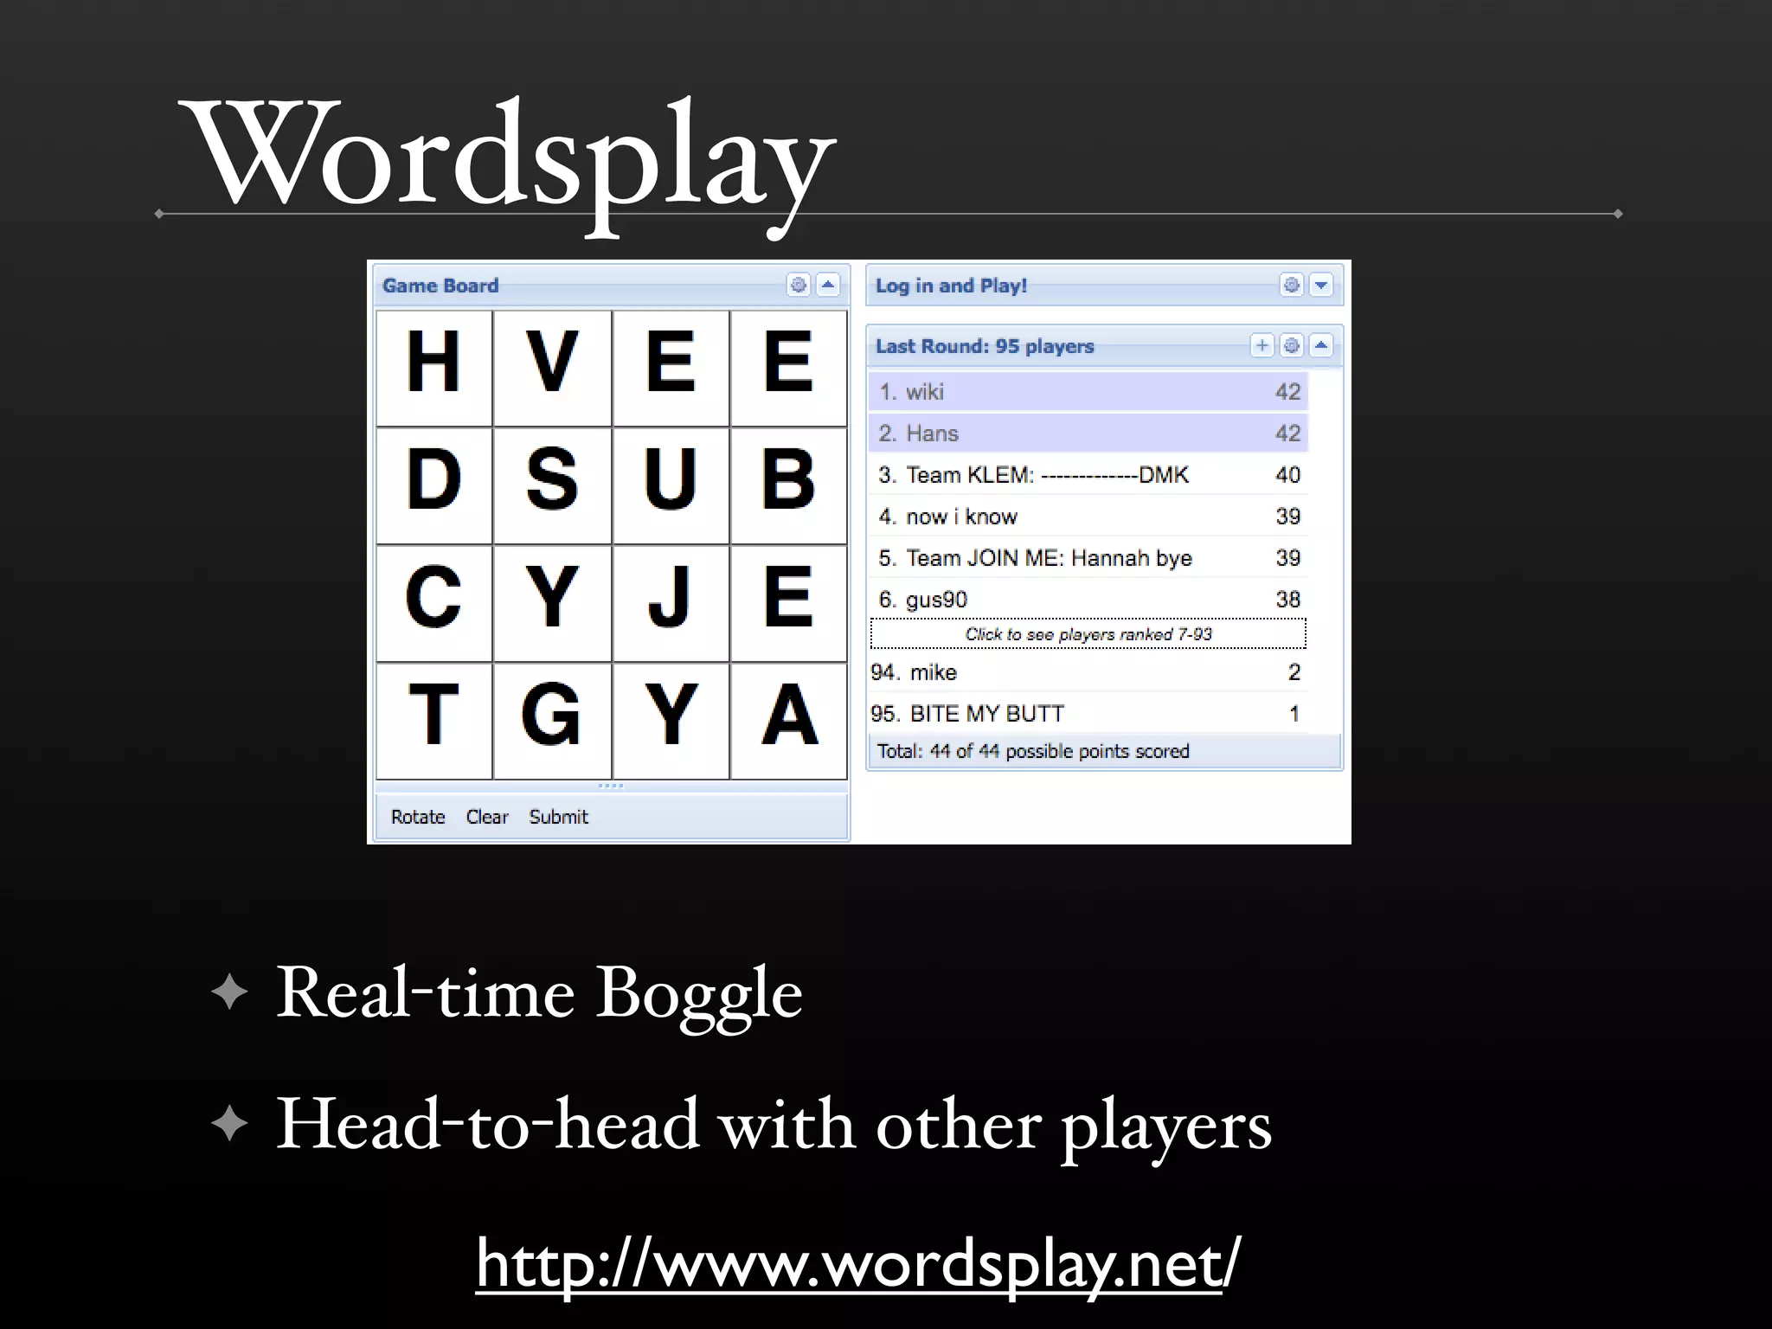Screen dimensions: 1772x1329
Task: Select the D tile on the board
Action: tap(434, 485)
